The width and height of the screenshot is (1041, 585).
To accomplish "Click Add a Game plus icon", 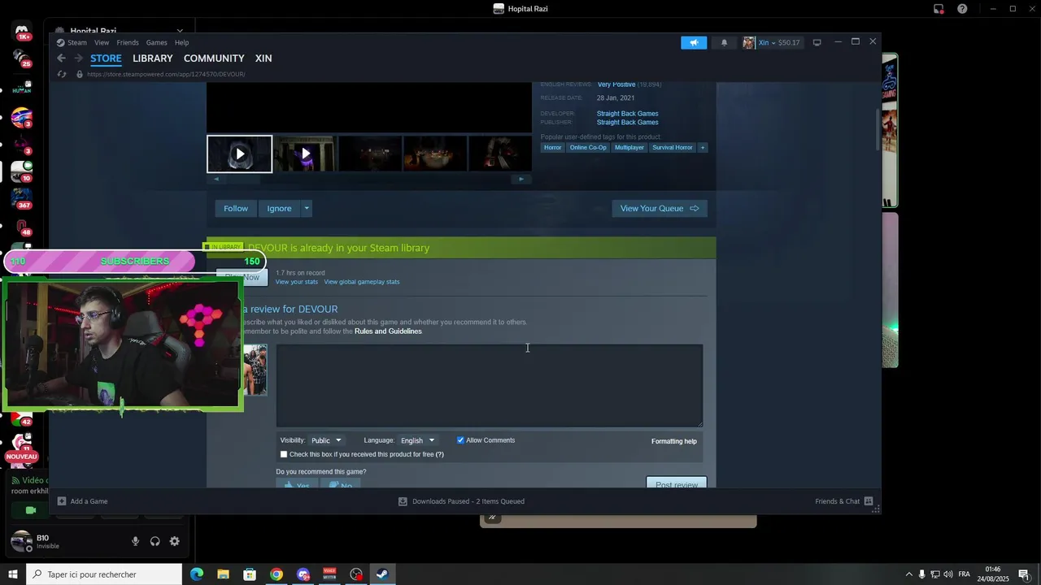I will (x=62, y=501).
